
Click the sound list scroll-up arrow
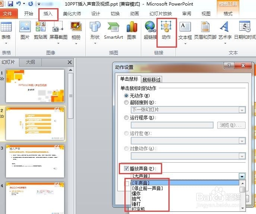click(243, 183)
